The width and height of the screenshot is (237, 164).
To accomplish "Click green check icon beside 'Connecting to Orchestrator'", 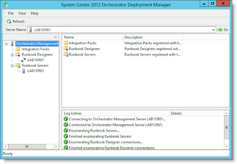I will click(66, 119).
